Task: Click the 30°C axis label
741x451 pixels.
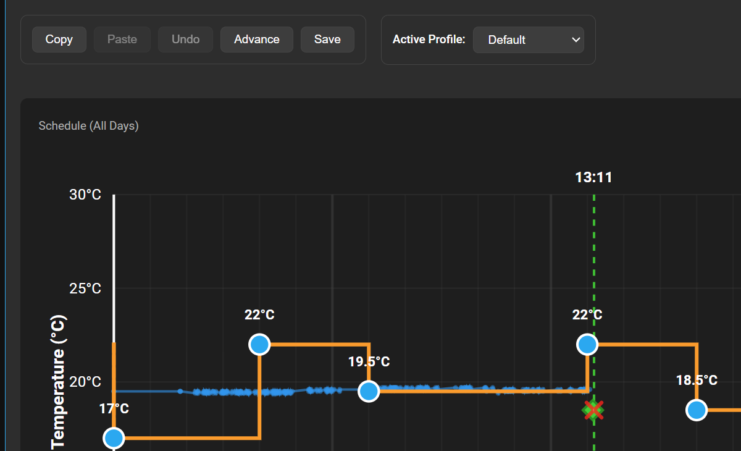Action: click(85, 195)
